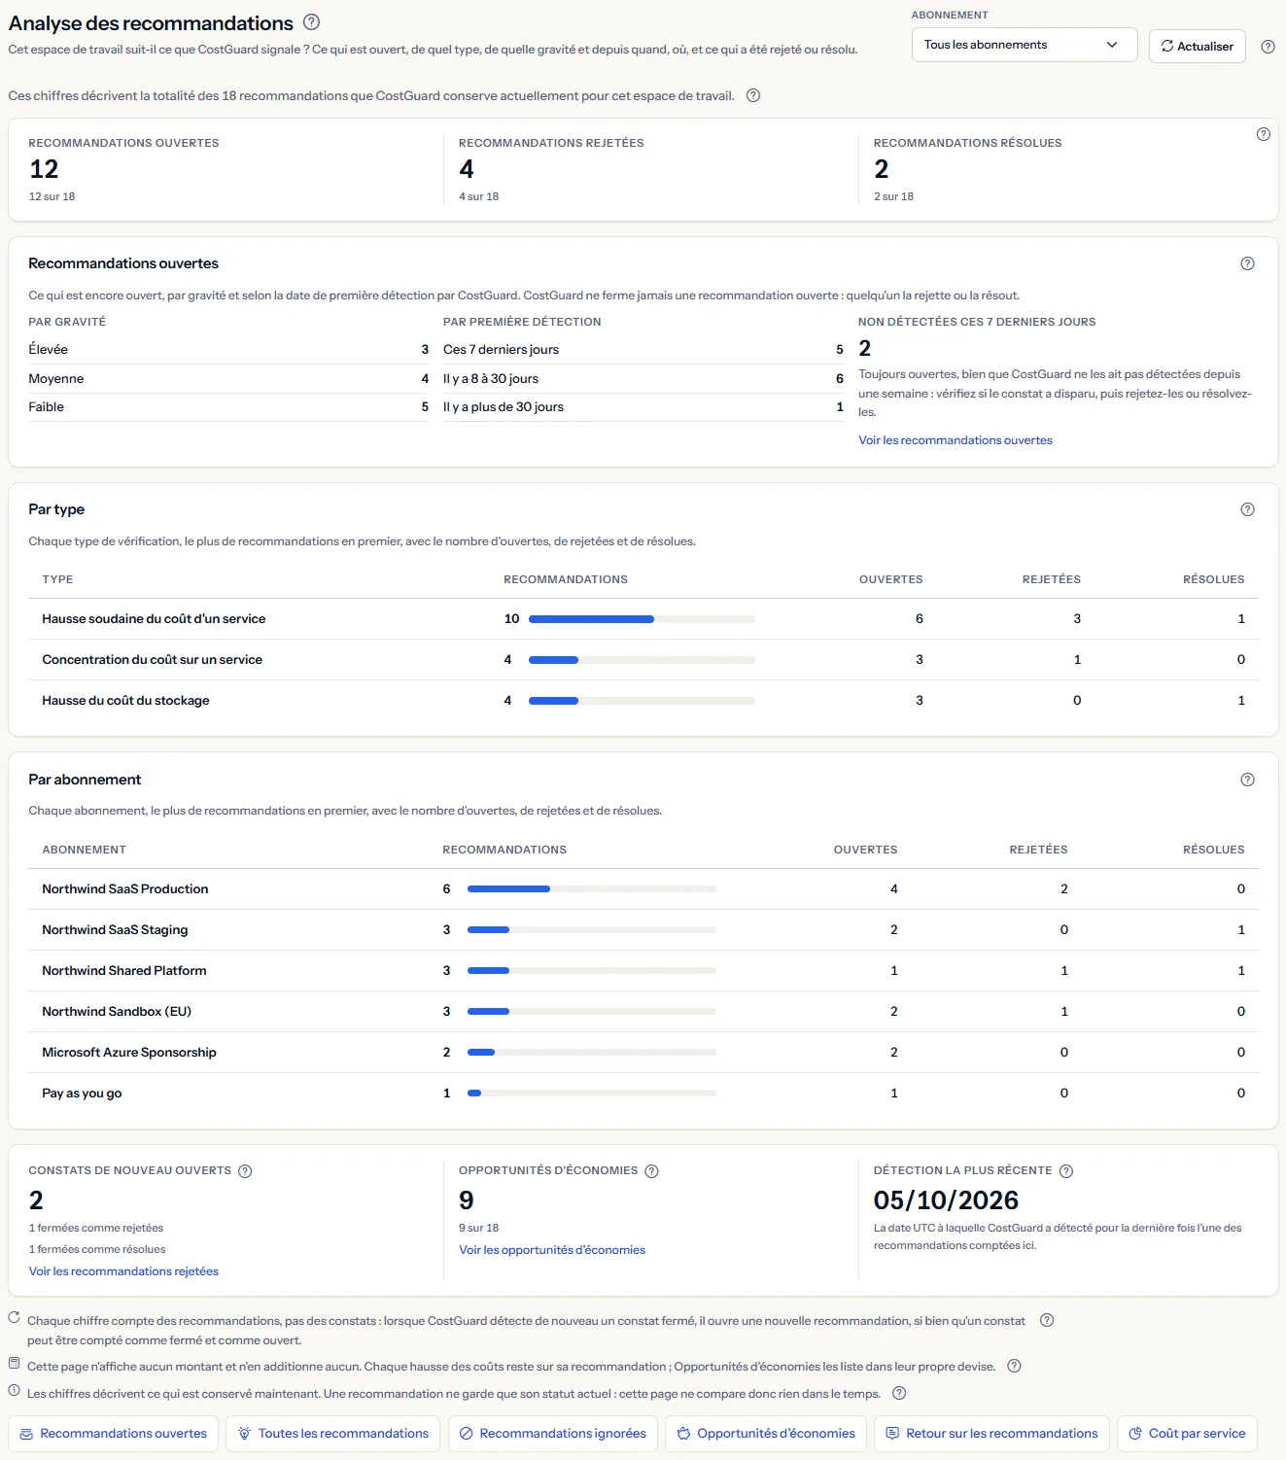This screenshot has height=1460, width=1286.
Task: Click the Microsoft Azure Sponsorship row name
Action: pyautogui.click(x=129, y=1053)
